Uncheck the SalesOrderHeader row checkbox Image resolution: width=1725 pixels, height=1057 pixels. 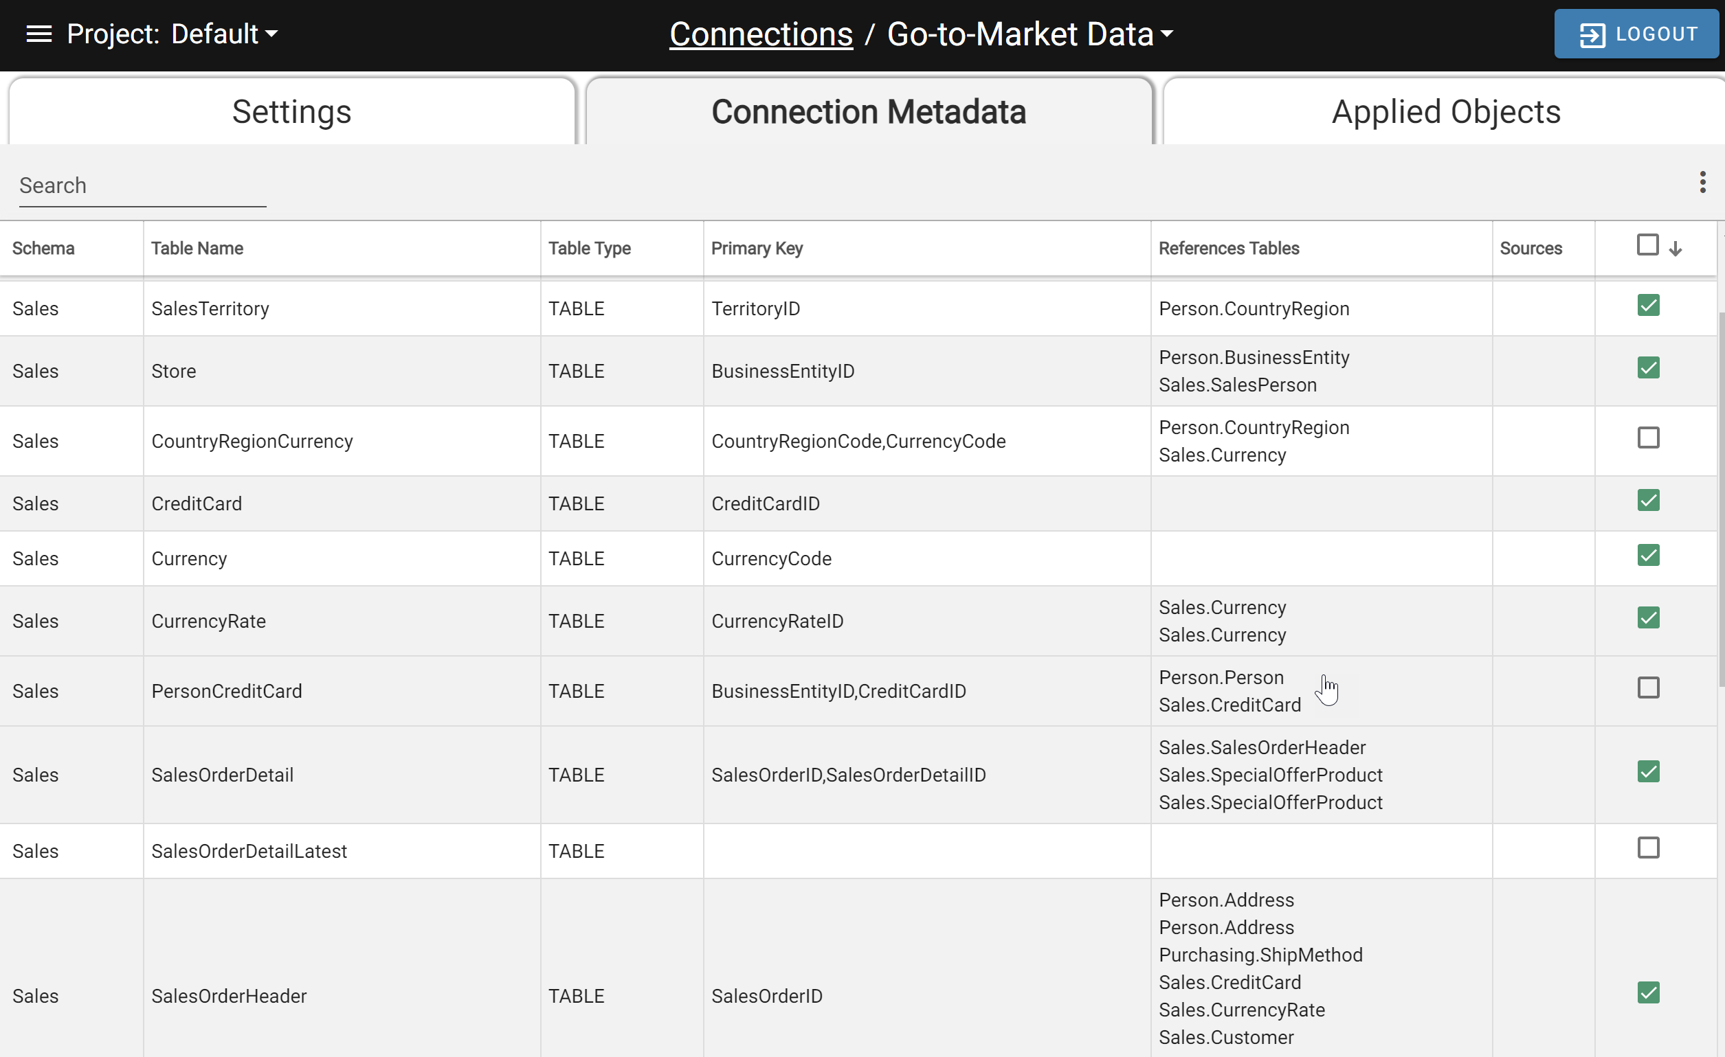coord(1648,992)
